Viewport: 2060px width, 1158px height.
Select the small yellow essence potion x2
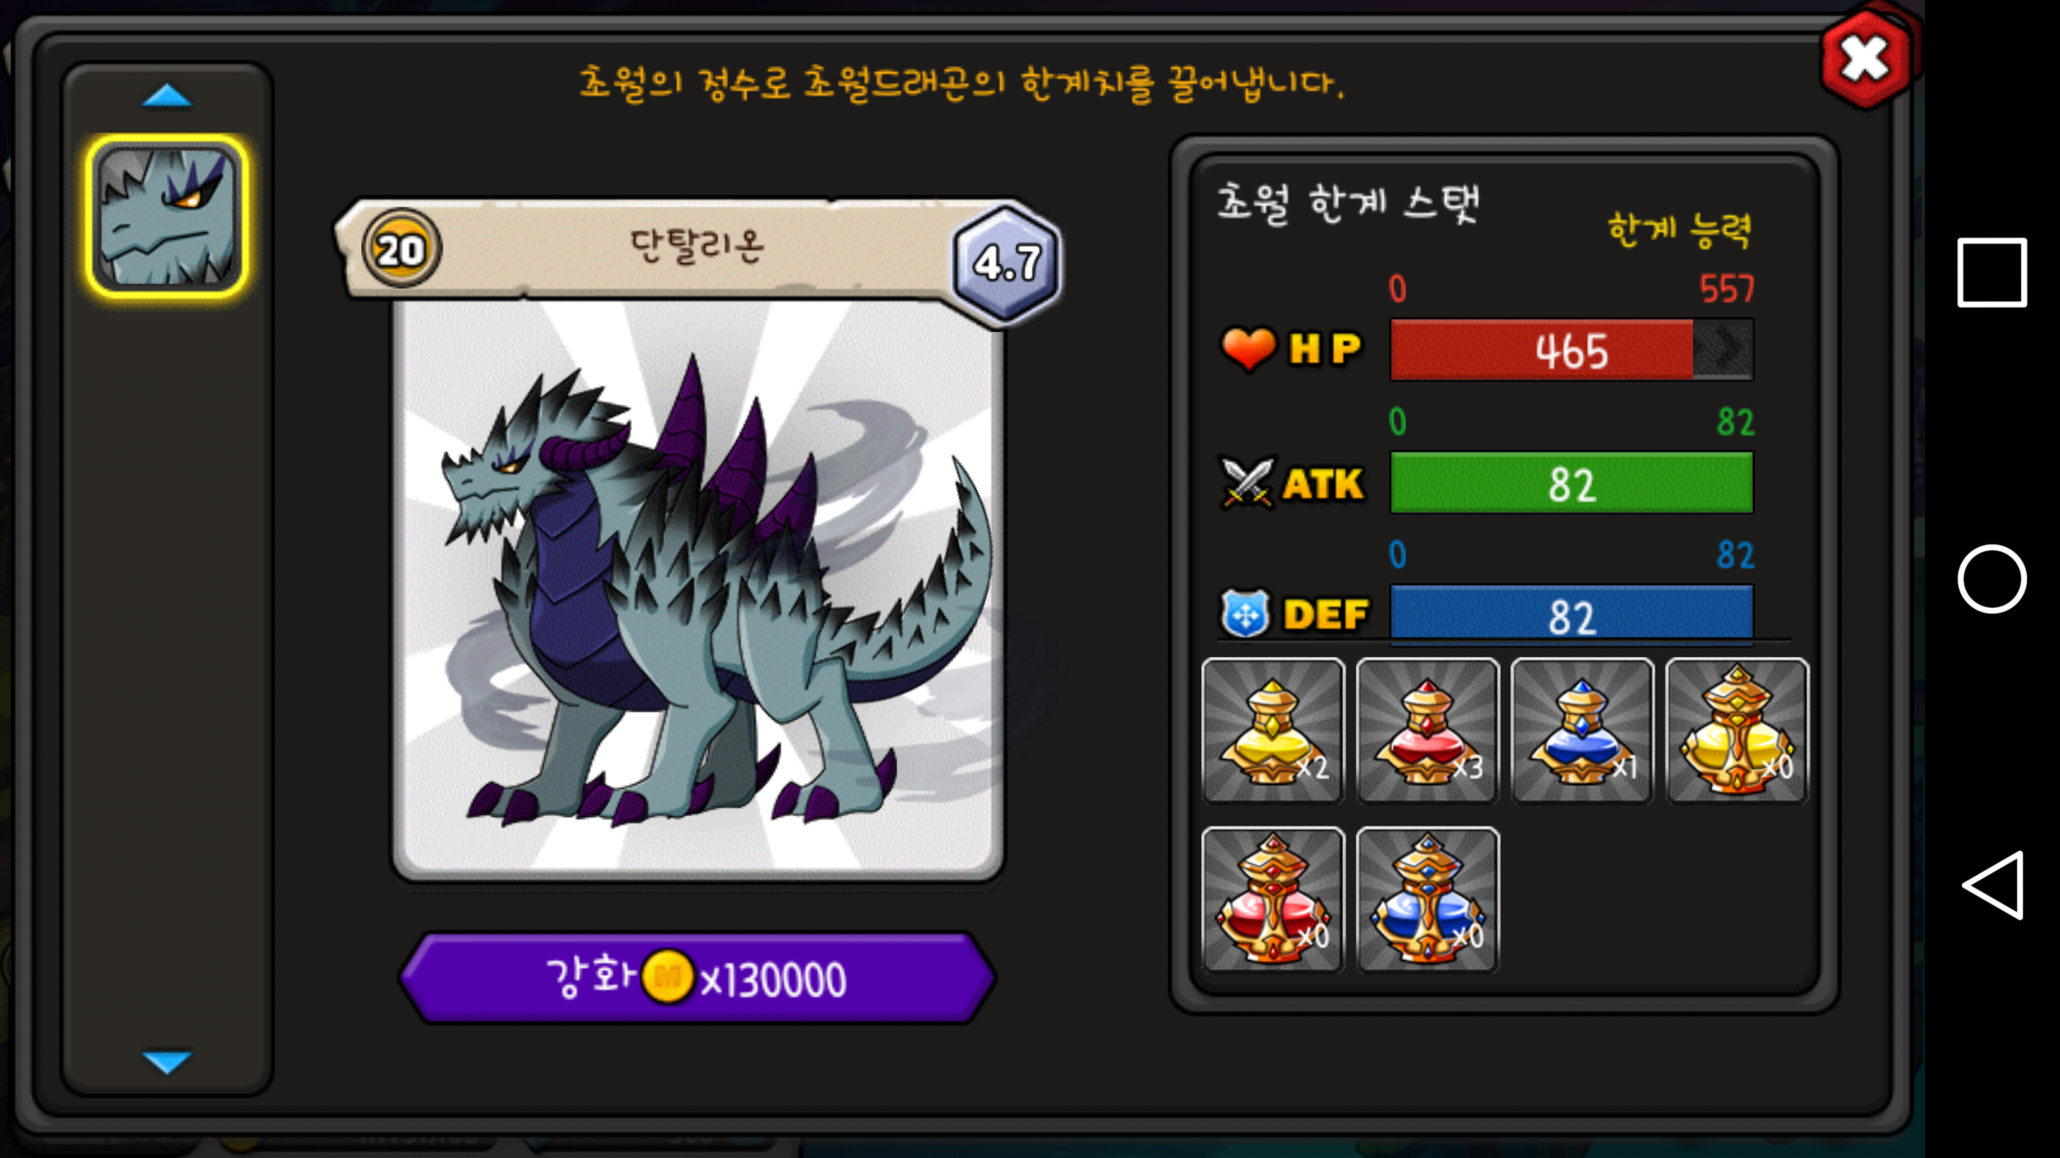(1273, 730)
